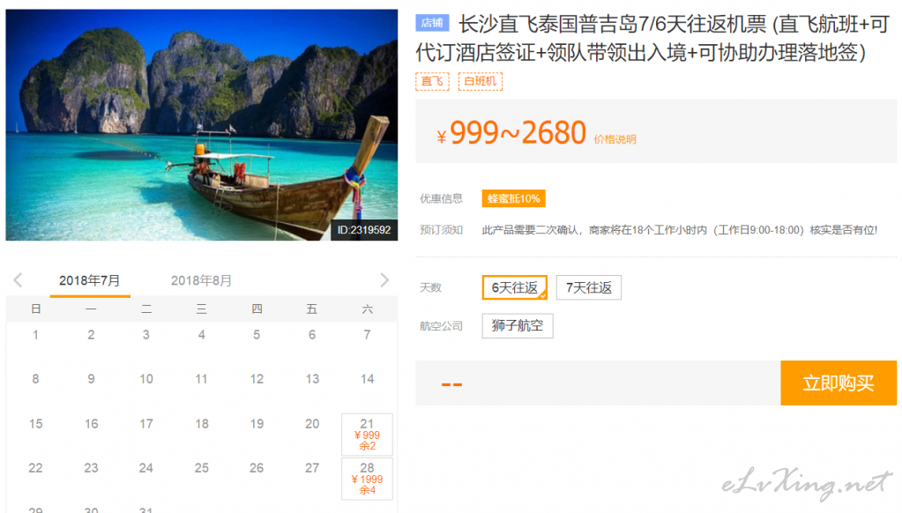Click calendar date 22
902x513 pixels.
[35, 468]
